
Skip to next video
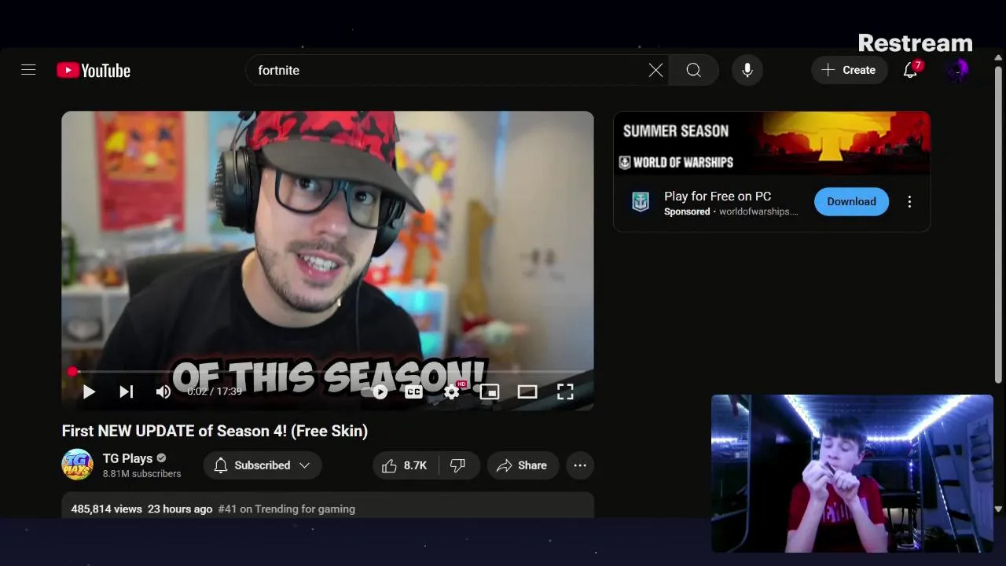[126, 391]
